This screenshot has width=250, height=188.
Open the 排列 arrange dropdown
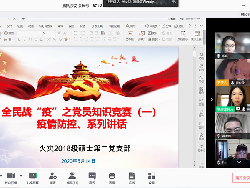click(x=154, y=39)
